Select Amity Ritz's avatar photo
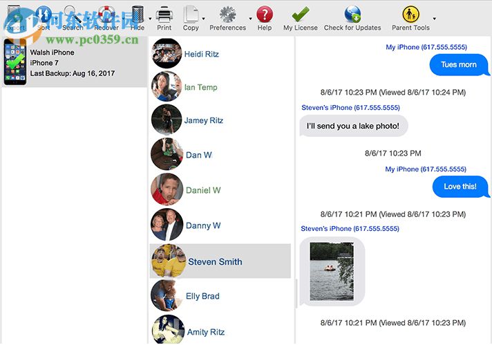Screen dimensions: 492x345 coord(168,329)
